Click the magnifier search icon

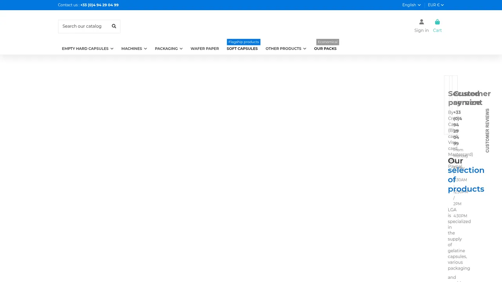(114, 26)
